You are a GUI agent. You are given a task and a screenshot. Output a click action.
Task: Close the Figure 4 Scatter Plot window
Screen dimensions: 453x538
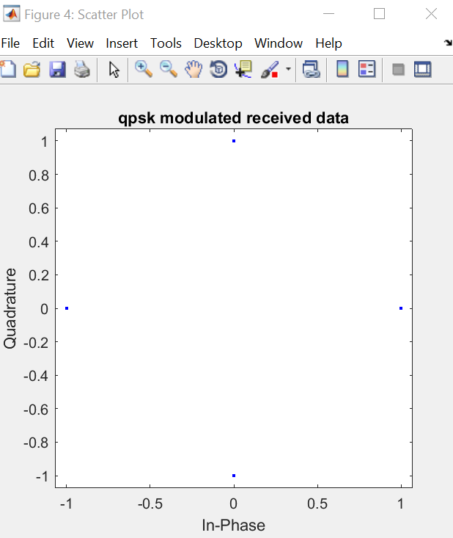[x=431, y=14]
